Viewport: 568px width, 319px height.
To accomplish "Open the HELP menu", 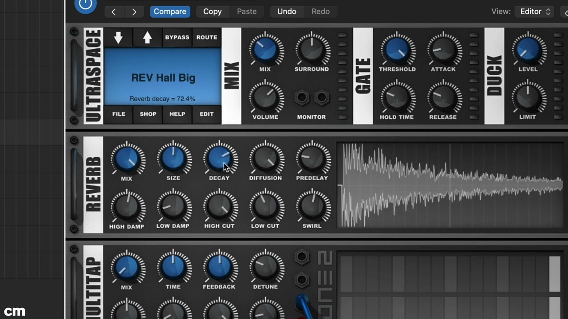I will [177, 114].
